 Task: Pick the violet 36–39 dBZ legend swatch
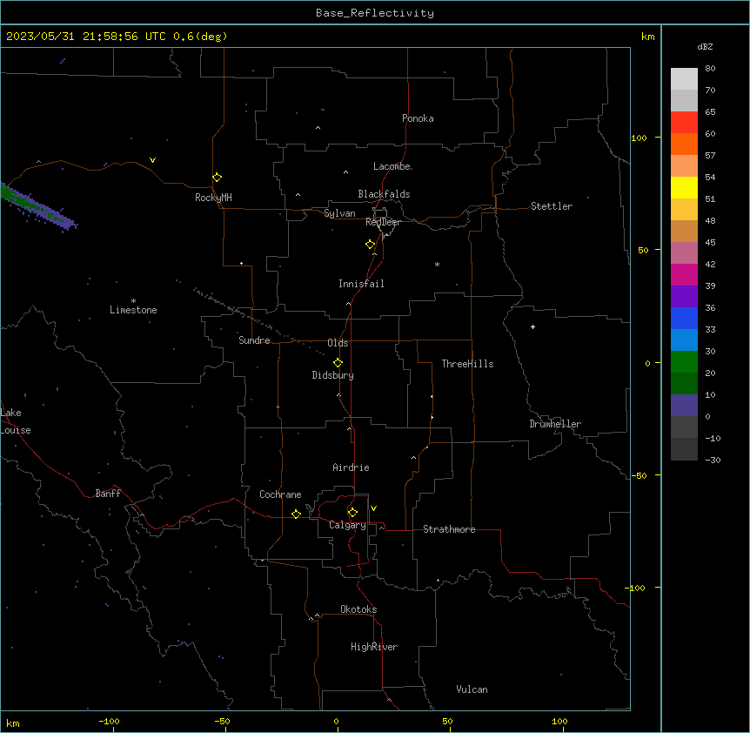pos(684,297)
